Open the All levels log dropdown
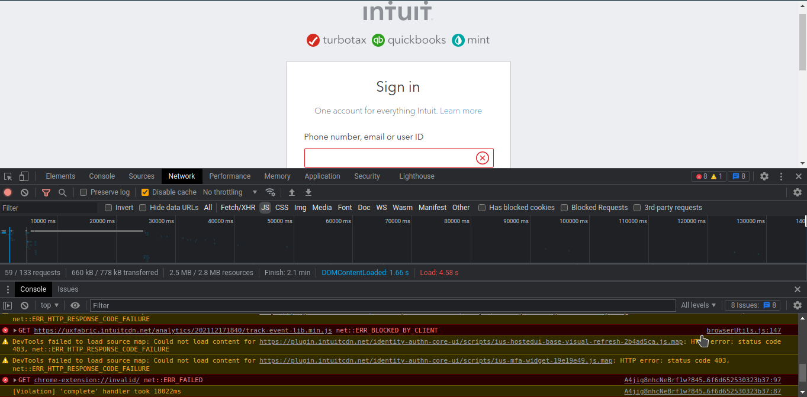The height and width of the screenshot is (397, 807). 699,305
